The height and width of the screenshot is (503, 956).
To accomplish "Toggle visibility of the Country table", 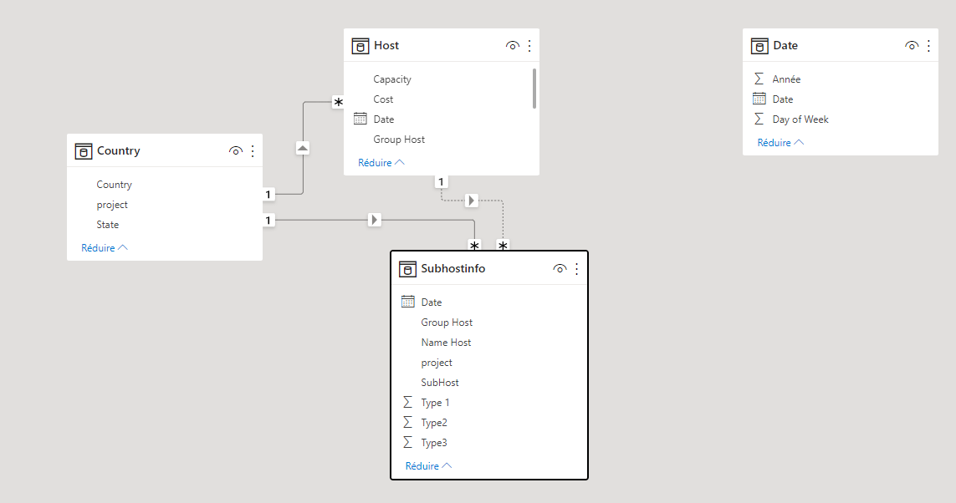I will pos(235,151).
